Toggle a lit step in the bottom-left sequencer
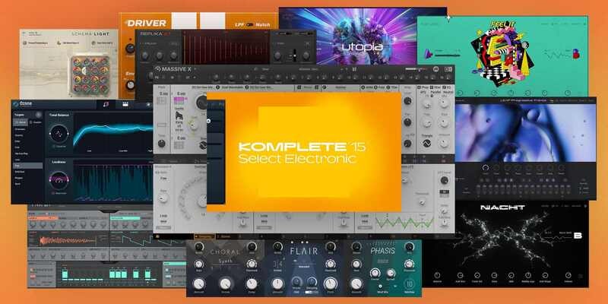Viewport: 608px width, 304px height. pos(65,274)
